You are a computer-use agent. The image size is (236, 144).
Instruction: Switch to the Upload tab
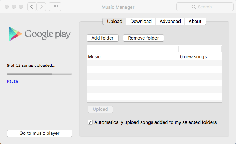(114, 21)
